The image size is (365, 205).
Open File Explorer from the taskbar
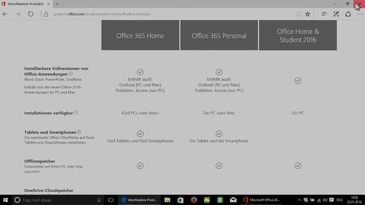click(167, 200)
